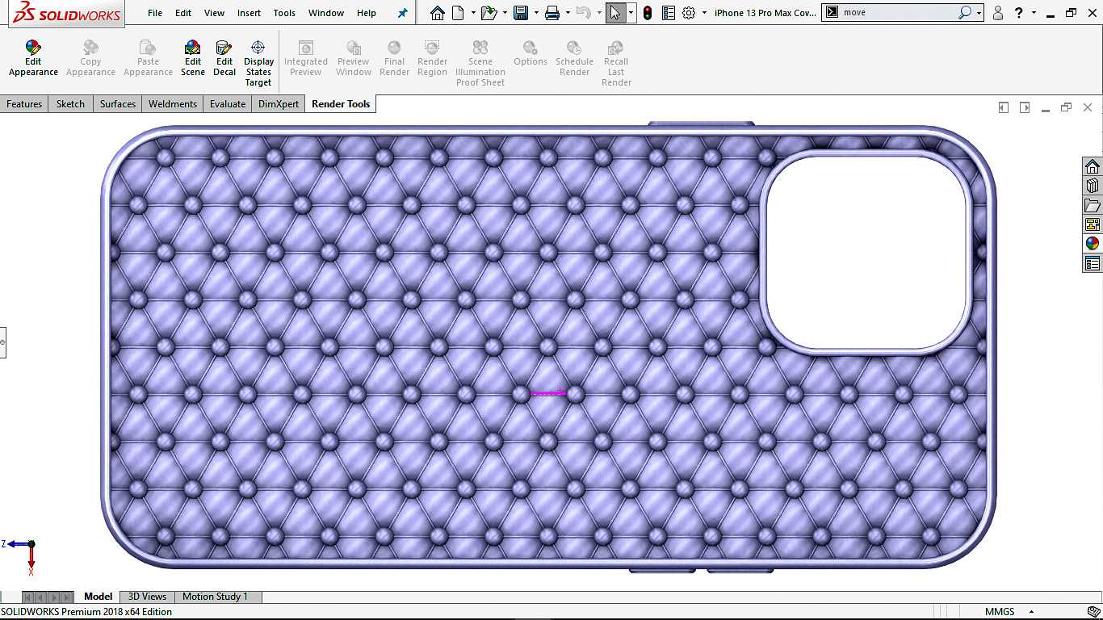The image size is (1103, 620).
Task: Launch the Final Render
Action: click(x=394, y=59)
